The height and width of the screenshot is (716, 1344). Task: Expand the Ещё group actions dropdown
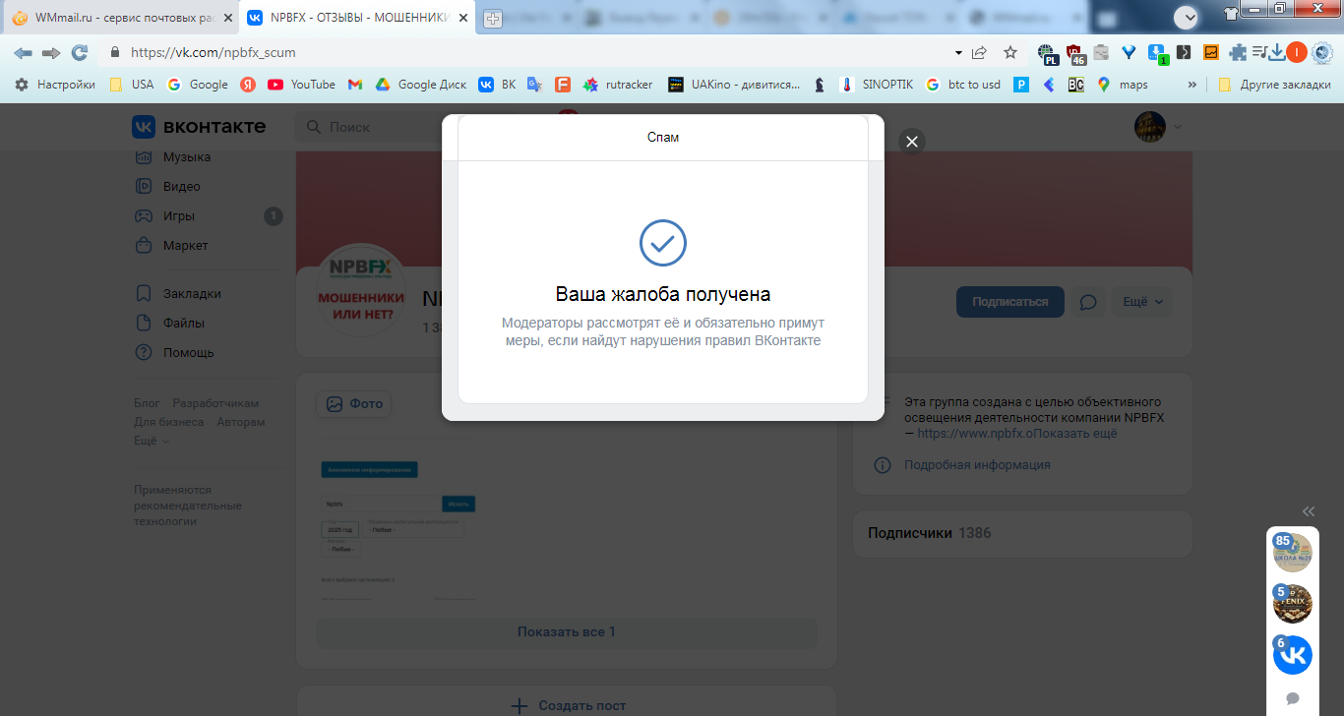1143,302
